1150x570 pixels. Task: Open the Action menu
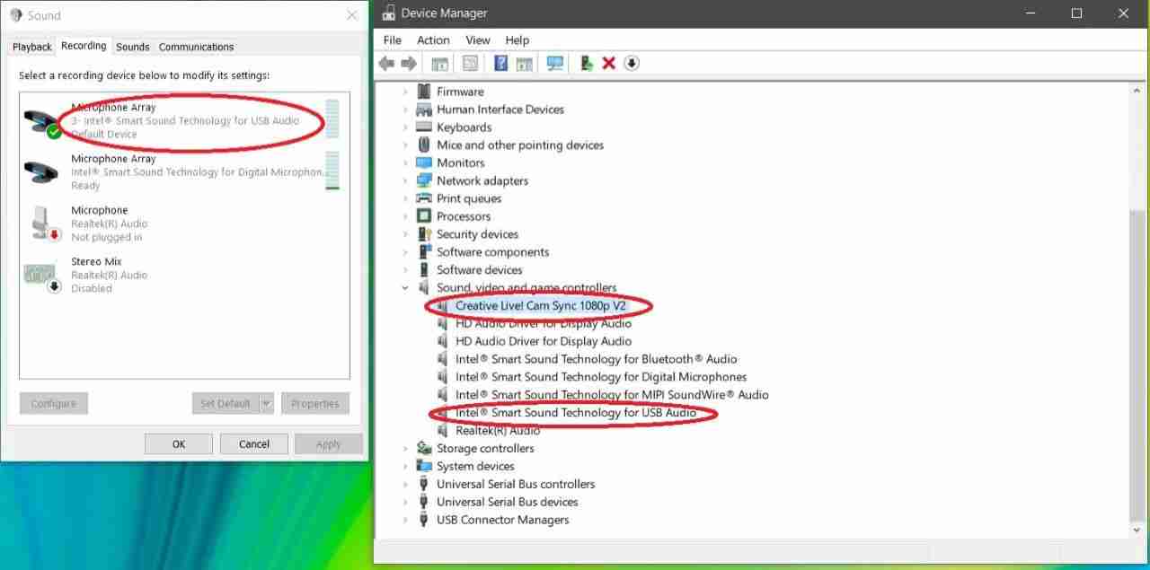(x=433, y=39)
